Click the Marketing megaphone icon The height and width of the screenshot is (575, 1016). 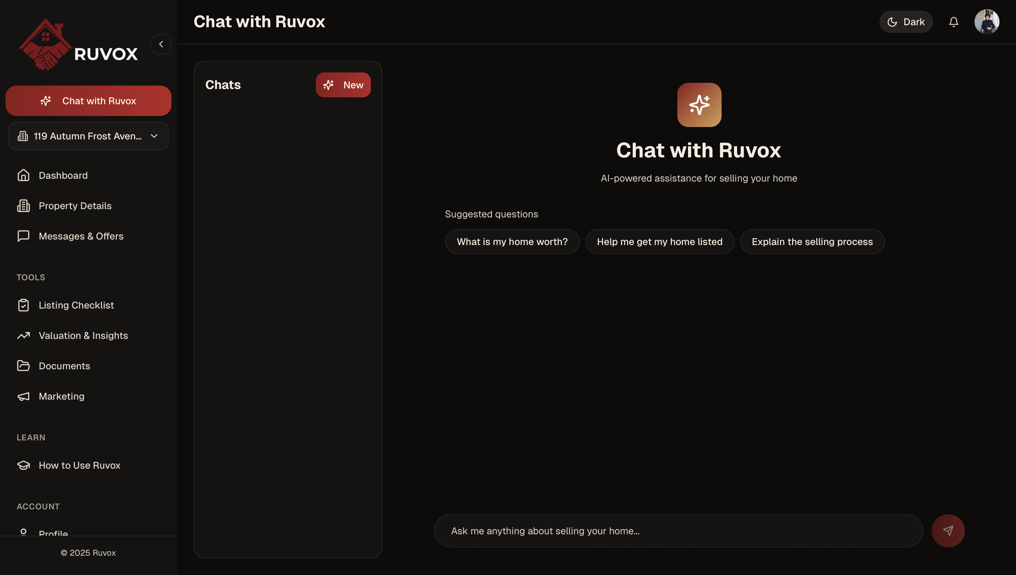pyautogui.click(x=23, y=396)
